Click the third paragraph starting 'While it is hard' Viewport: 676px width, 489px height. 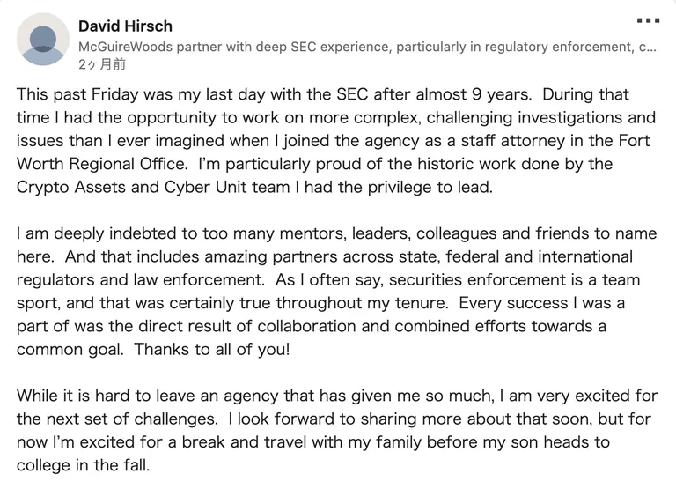[x=337, y=430]
